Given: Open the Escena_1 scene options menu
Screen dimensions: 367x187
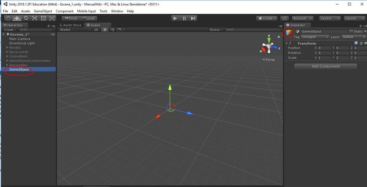Looking at the screenshot, I should (52, 34).
